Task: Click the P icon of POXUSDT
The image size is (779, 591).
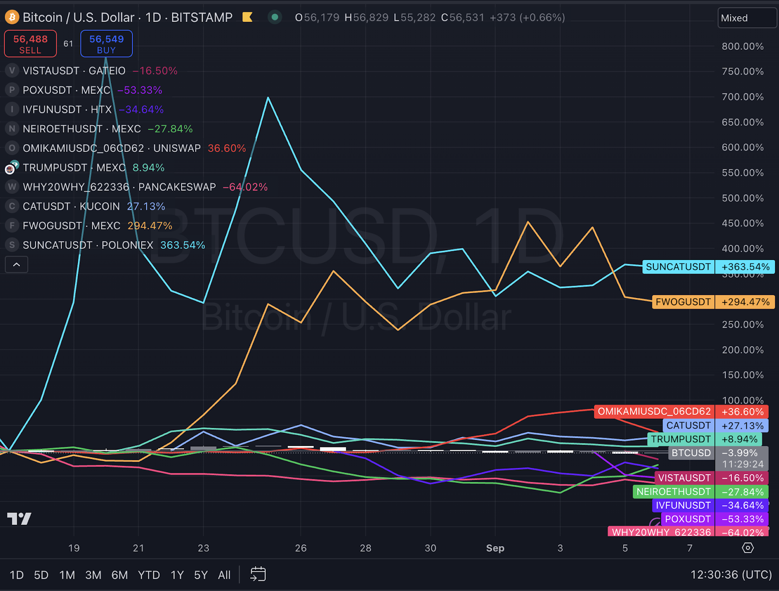Action: pos(12,90)
